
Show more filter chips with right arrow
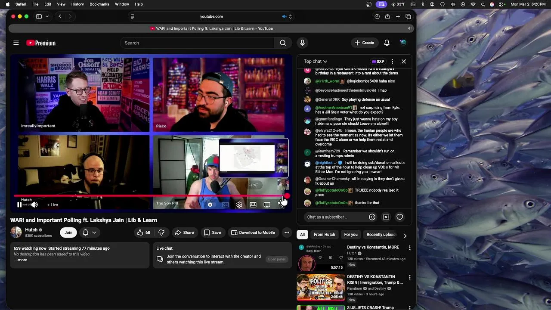(405, 236)
